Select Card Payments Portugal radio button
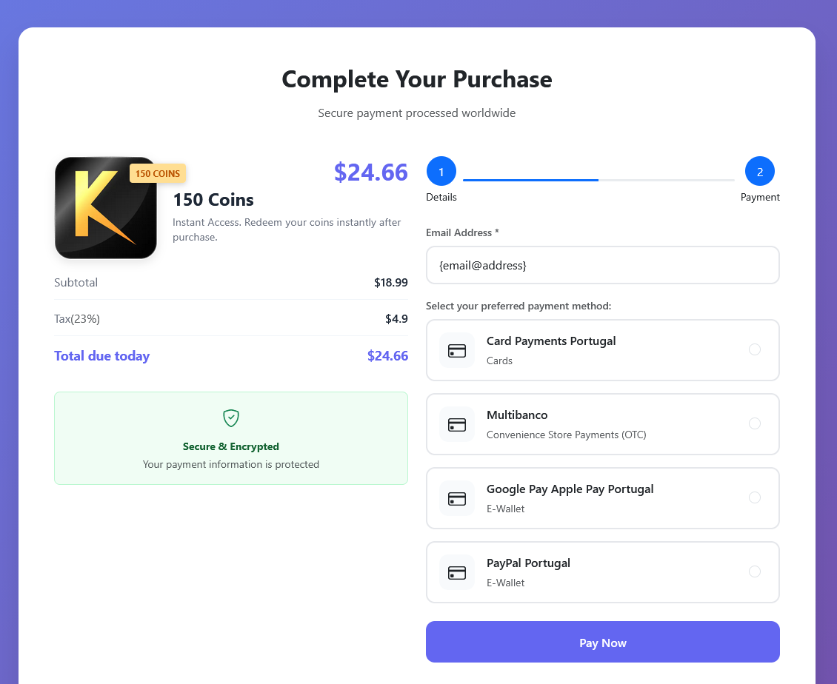 coord(754,349)
